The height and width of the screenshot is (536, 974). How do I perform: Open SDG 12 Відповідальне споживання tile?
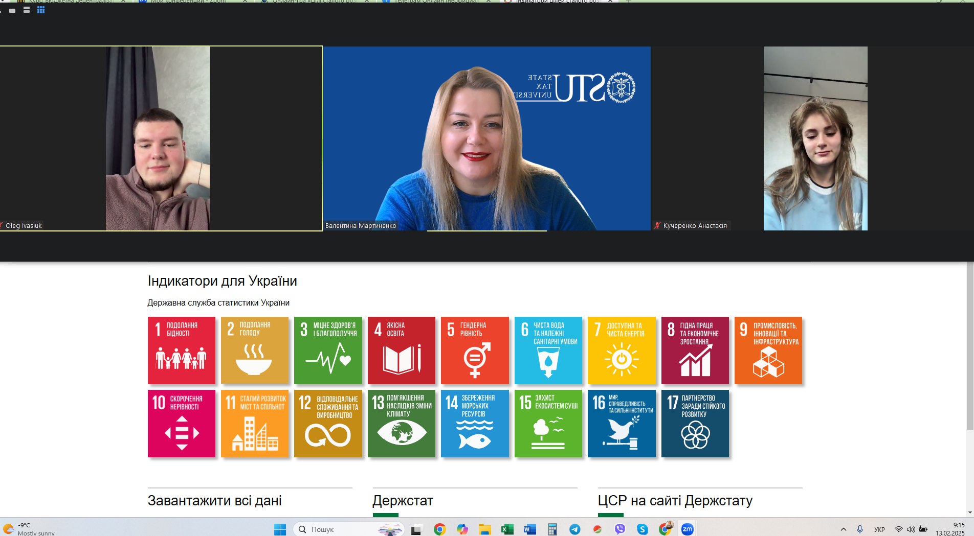328,424
